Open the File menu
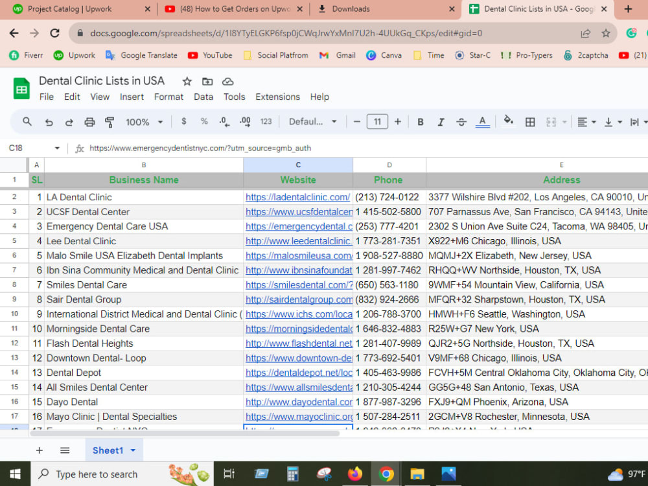The height and width of the screenshot is (486, 648). 46,97
